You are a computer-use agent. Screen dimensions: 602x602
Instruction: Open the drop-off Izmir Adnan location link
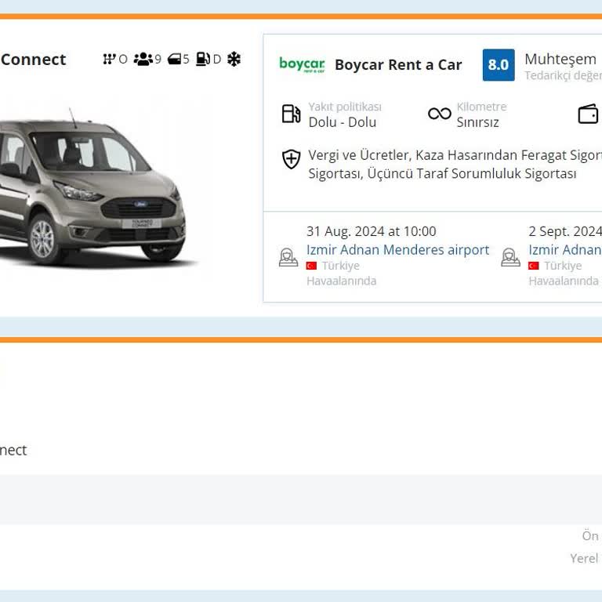click(x=565, y=250)
